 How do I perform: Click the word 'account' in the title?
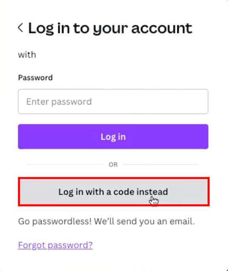tap(161, 29)
